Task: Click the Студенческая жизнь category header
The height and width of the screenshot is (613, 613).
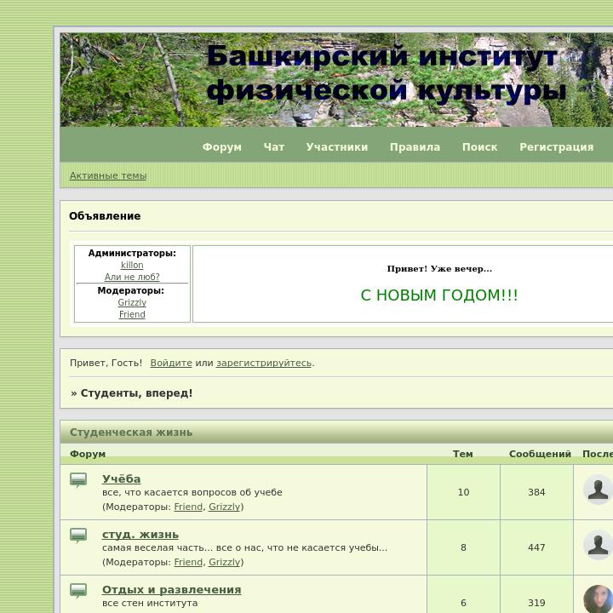Action: point(131,433)
